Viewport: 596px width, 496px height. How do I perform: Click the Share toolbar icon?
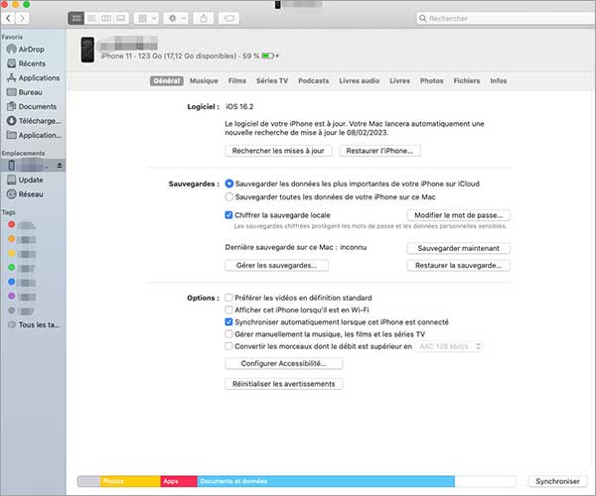point(204,18)
